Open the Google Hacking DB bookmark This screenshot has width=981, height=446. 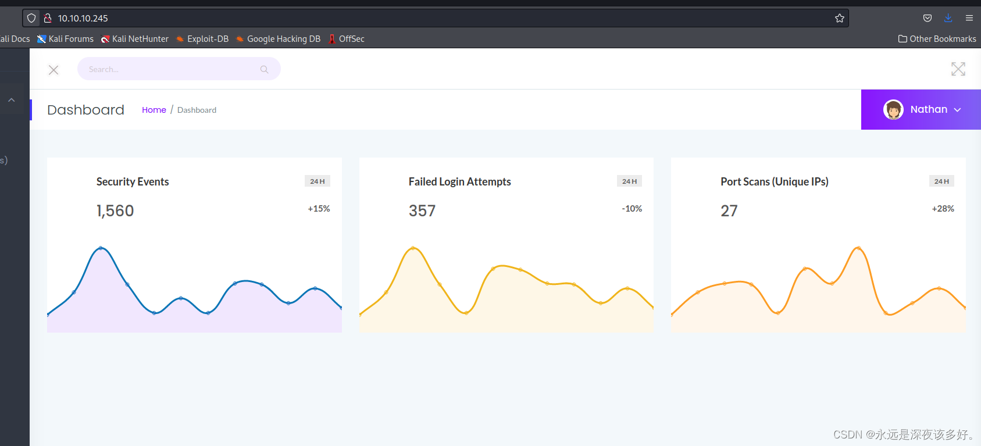point(278,39)
